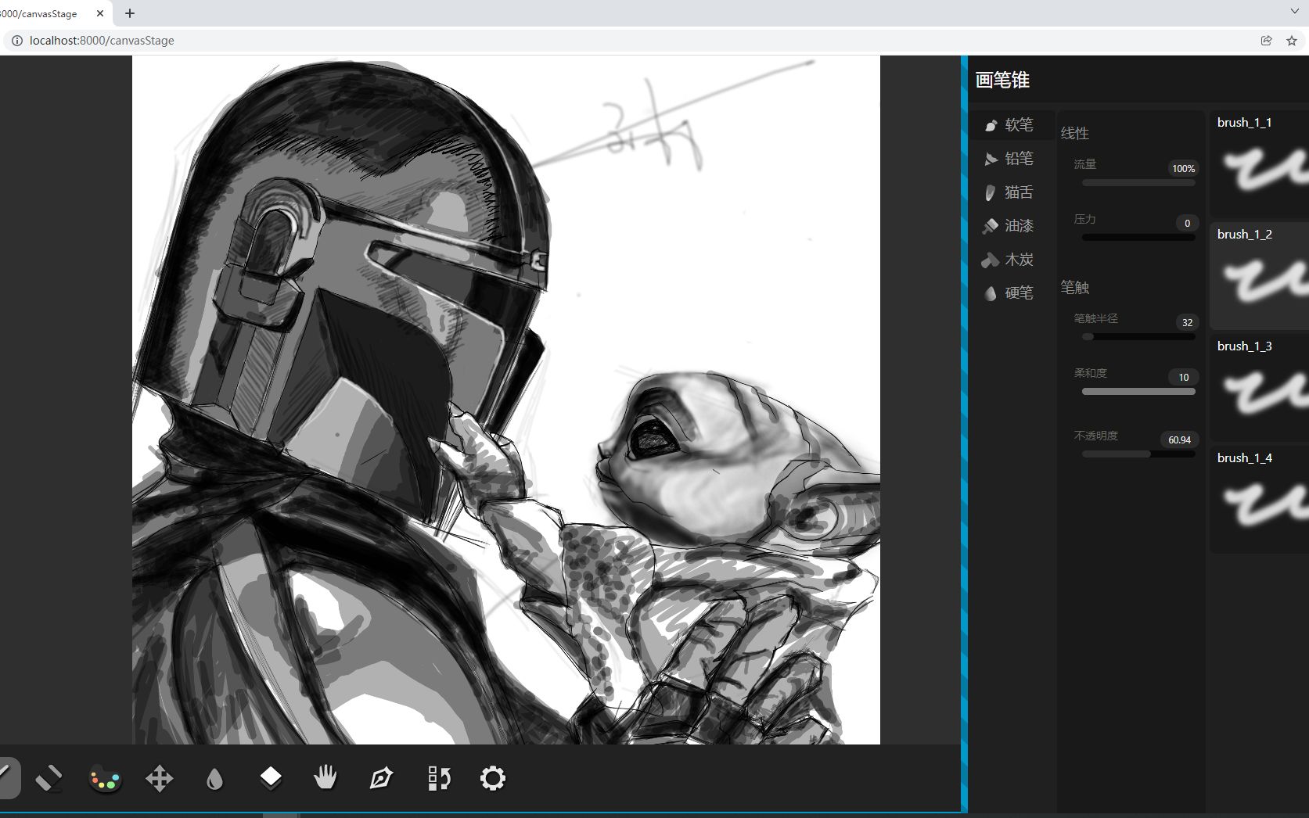
Task: Adjust the 压力 pressure slider
Action: coord(1138,238)
